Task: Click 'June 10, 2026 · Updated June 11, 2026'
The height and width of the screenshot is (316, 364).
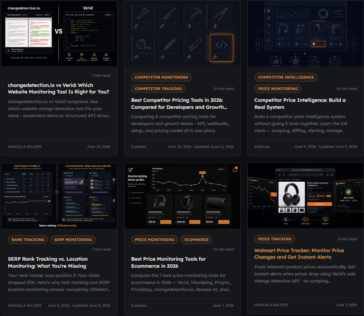Action: [200, 147]
